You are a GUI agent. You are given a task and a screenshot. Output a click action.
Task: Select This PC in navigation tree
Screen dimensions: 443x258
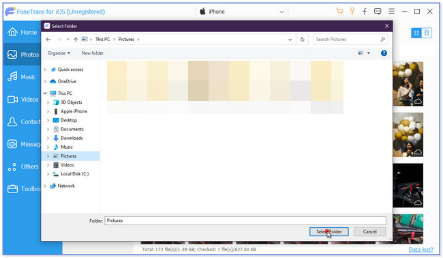(x=65, y=93)
